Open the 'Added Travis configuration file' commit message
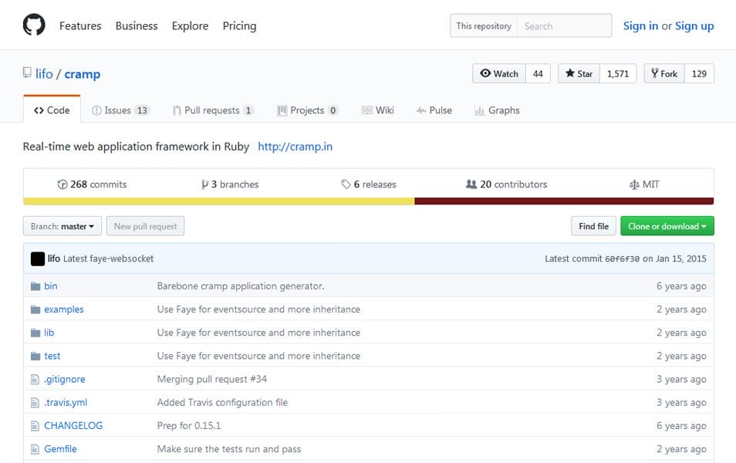The image size is (736, 463). tap(222, 403)
